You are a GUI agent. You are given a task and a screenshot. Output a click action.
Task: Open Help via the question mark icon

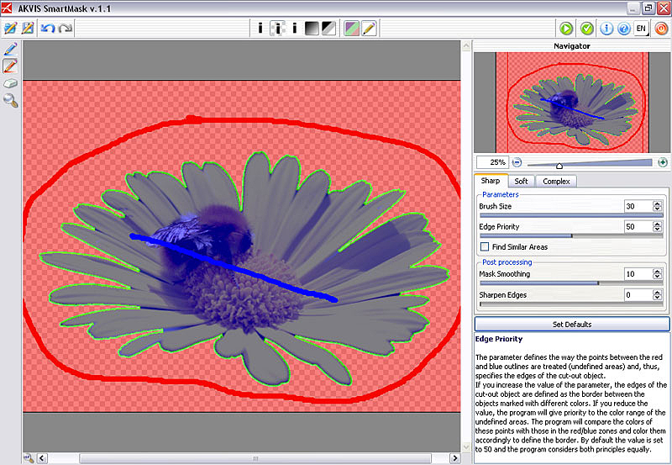coord(623,29)
